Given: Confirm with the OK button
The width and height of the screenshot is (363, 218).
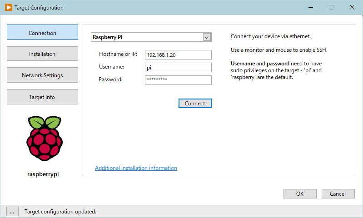Looking at the screenshot, I should point(300,193).
